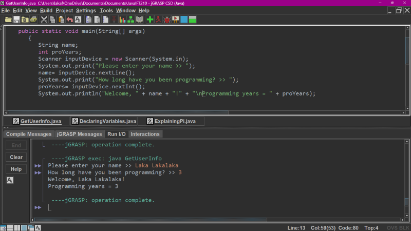This screenshot has height=231, width=411.
Task: Undo the last edit with the red arrow
Action: pyautogui.click(x=69, y=20)
